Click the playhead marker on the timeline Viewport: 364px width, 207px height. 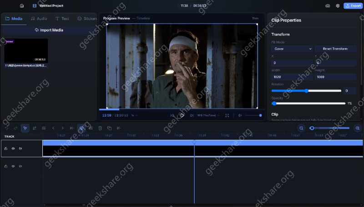[x=194, y=142]
